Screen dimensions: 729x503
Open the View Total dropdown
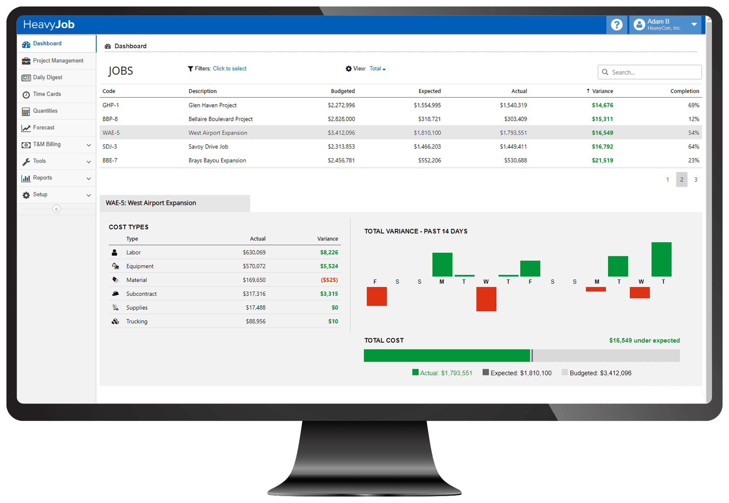coord(377,69)
